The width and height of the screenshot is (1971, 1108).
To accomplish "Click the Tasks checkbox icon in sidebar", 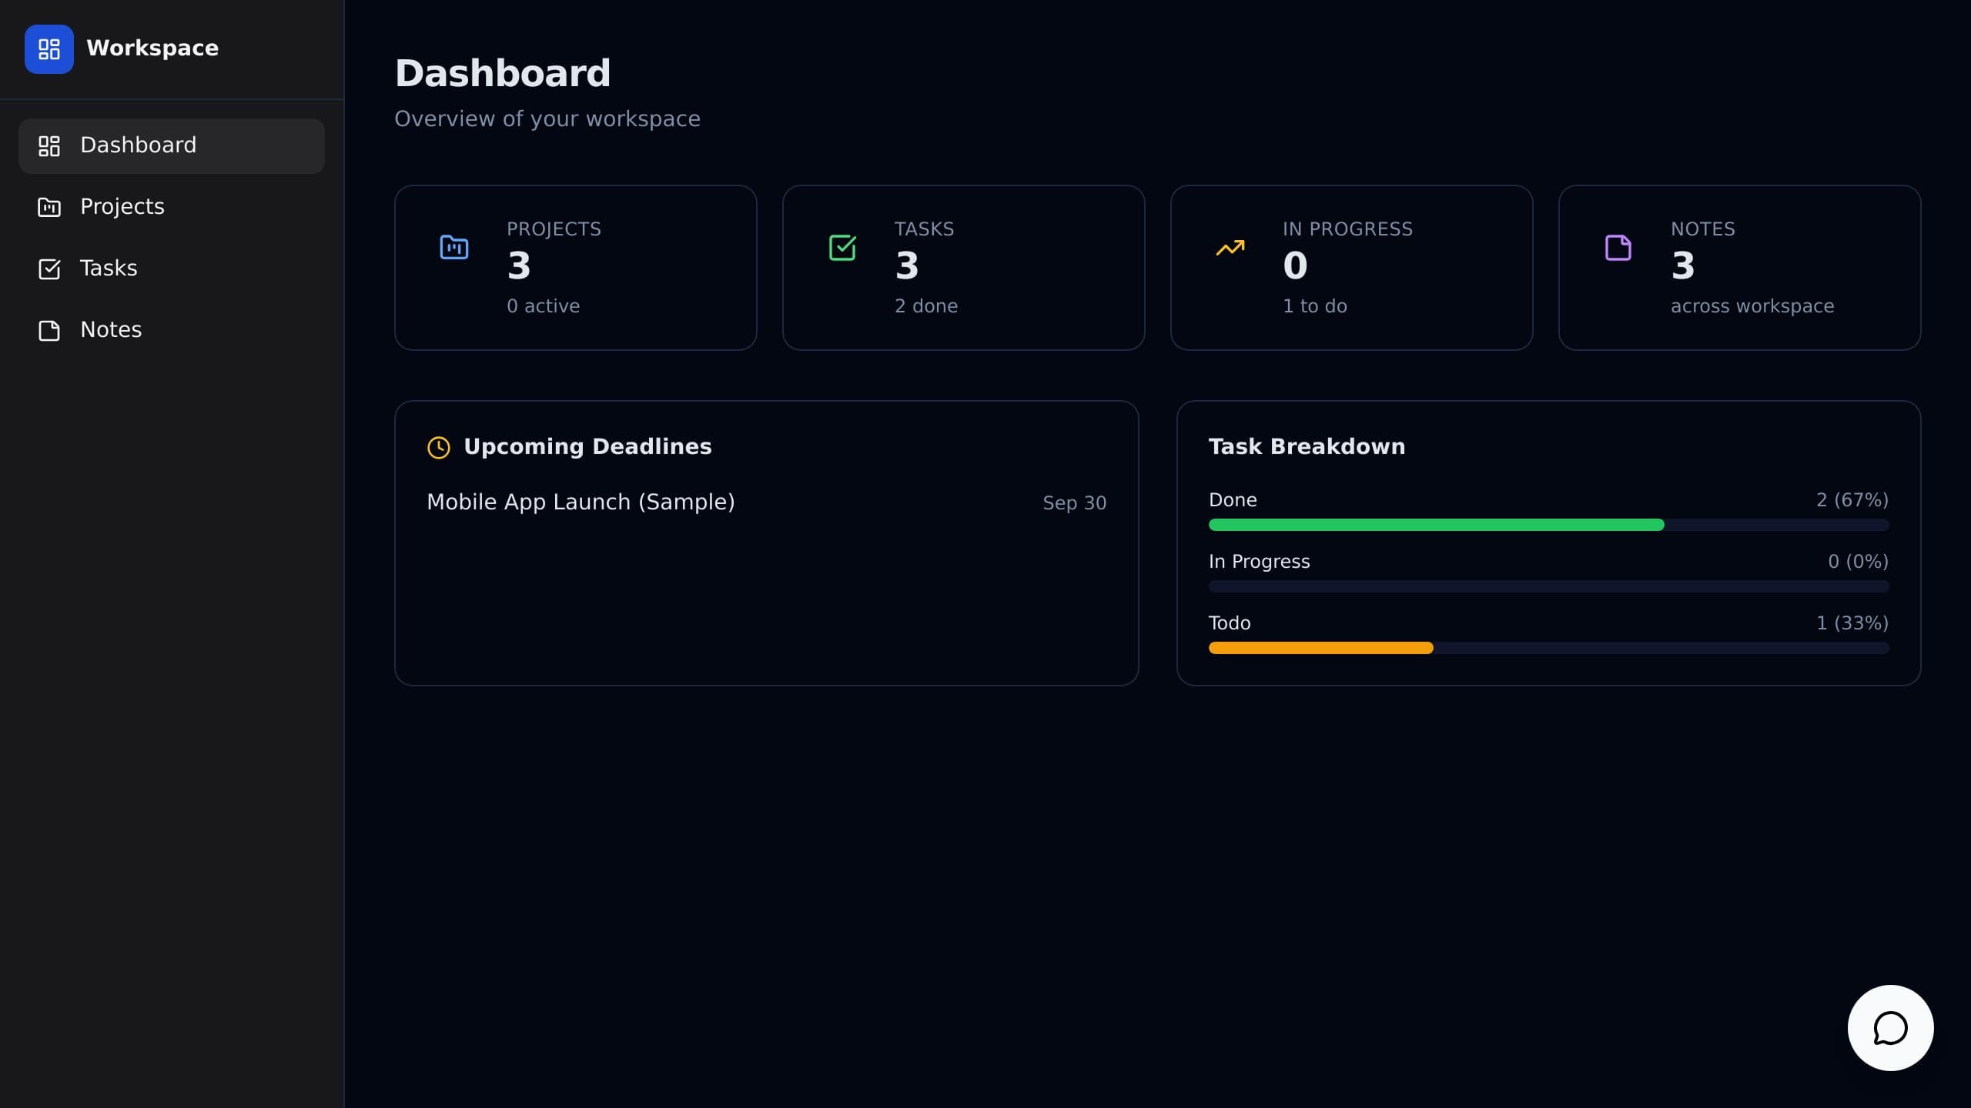I will click(49, 269).
